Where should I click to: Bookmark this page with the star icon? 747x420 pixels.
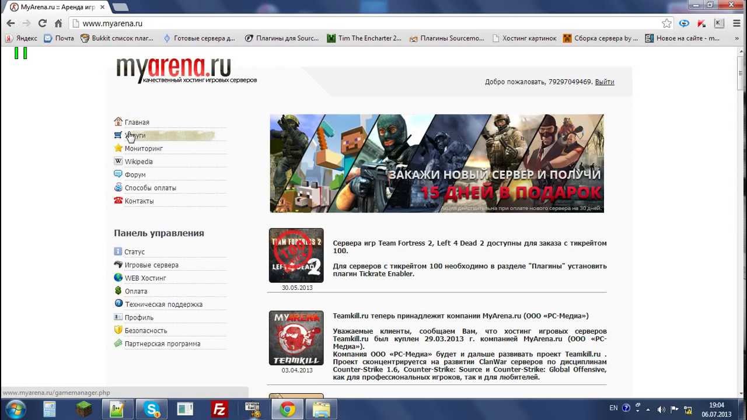pos(666,23)
